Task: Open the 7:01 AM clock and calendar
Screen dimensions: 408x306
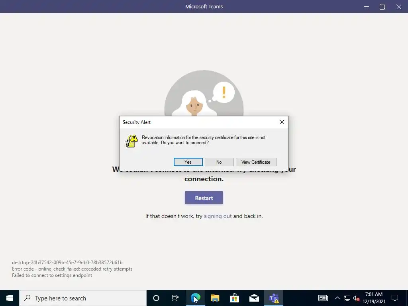Action: pos(374,298)
